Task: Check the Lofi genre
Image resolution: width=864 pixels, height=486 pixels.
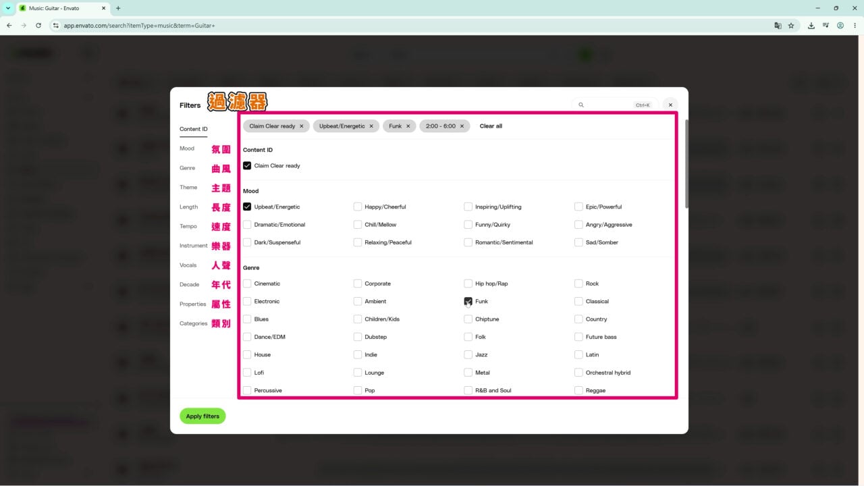Action: (x=247, y=373)
